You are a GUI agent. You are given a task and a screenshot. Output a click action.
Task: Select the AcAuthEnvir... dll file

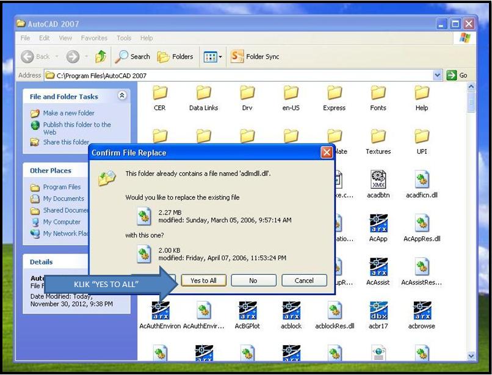[203, 315]
